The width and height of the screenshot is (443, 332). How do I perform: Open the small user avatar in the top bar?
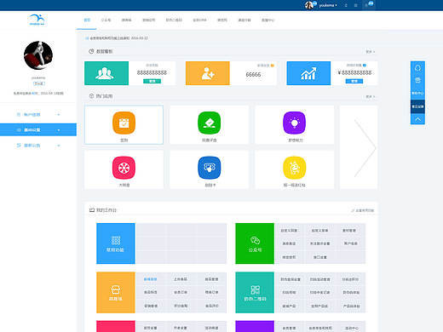point(309,5)
